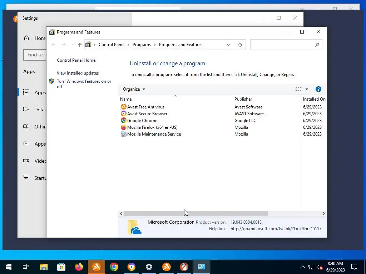Click the network tray icon
366x274 pixels.
(x=311, y=267)
